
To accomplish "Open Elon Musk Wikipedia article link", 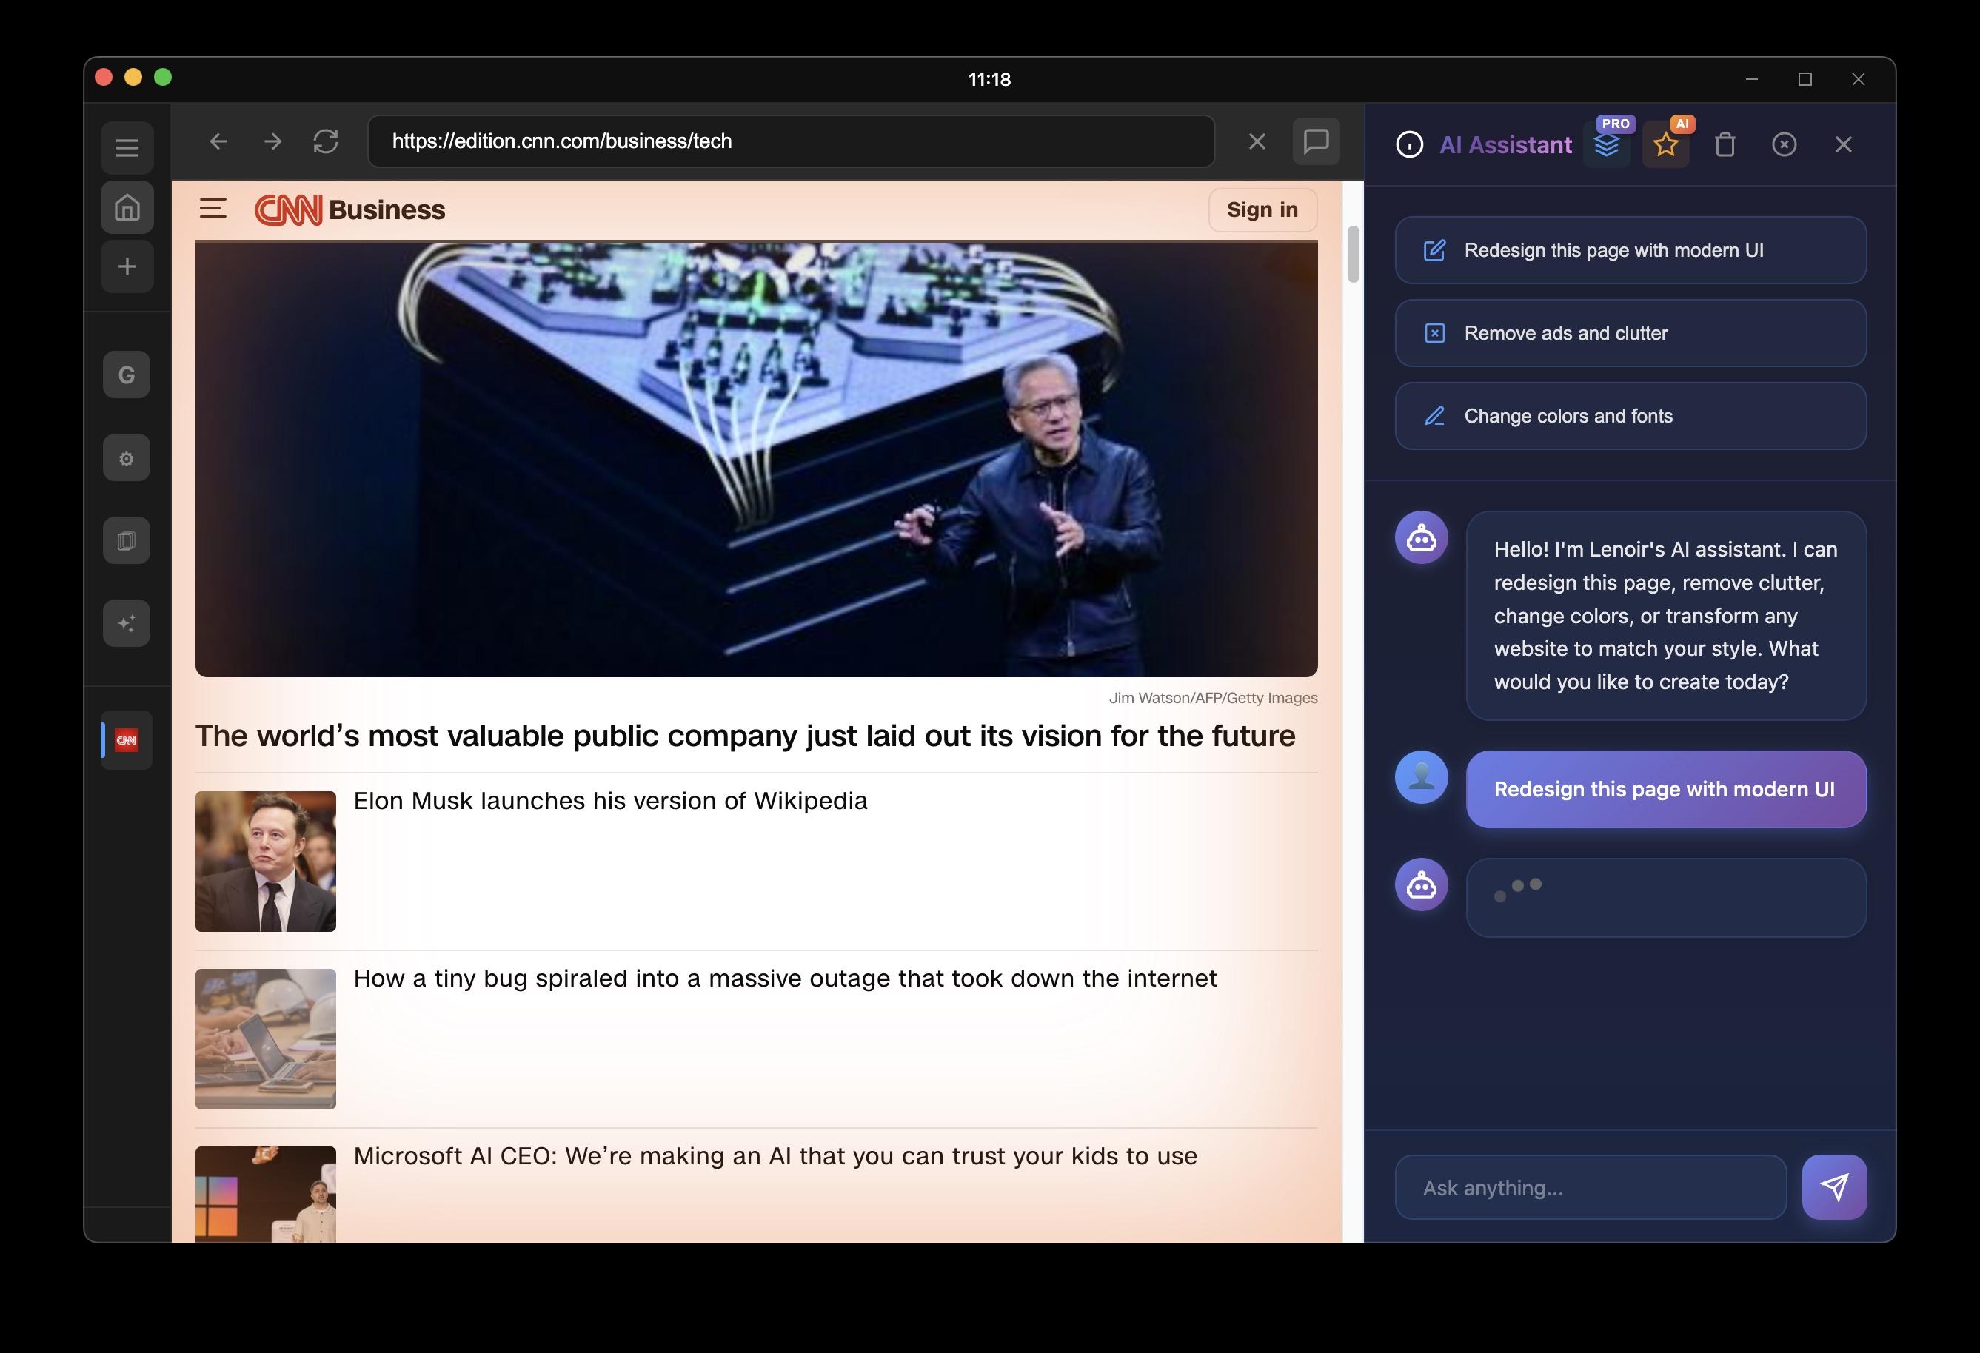I will pos(610,800).
